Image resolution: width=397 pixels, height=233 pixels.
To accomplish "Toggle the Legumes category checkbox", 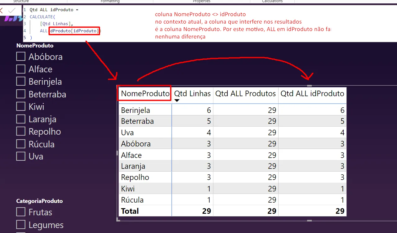I will (x=21, y=225).
